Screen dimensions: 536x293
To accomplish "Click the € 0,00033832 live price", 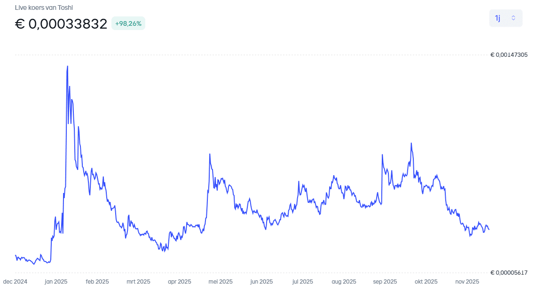I will 61,24.
